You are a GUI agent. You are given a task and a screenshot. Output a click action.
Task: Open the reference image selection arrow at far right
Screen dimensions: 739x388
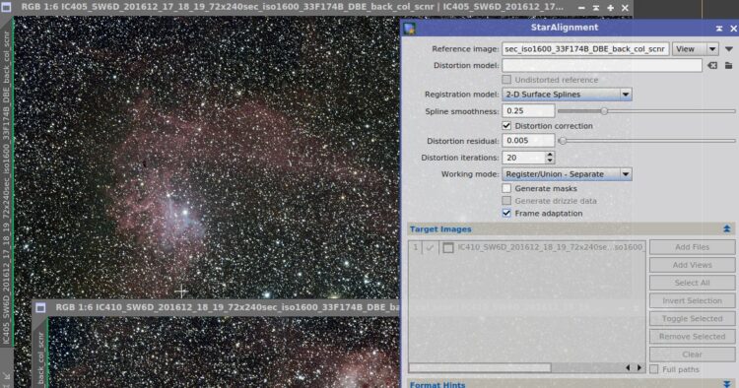728,49
